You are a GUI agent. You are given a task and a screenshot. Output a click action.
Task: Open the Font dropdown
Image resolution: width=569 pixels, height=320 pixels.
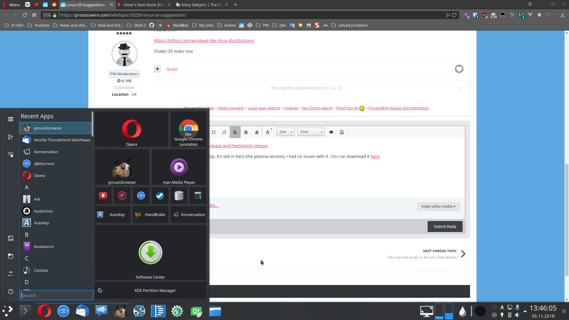click(311, 132)
